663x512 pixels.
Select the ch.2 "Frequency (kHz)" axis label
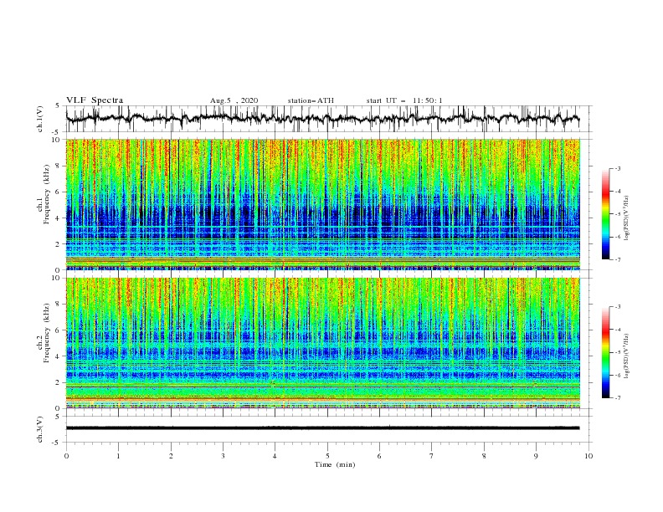[47, 333]
